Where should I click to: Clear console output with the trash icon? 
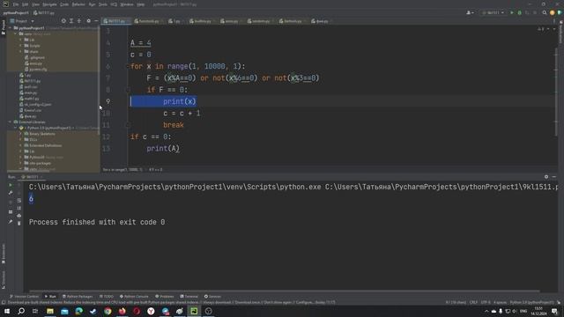(19, 223)
